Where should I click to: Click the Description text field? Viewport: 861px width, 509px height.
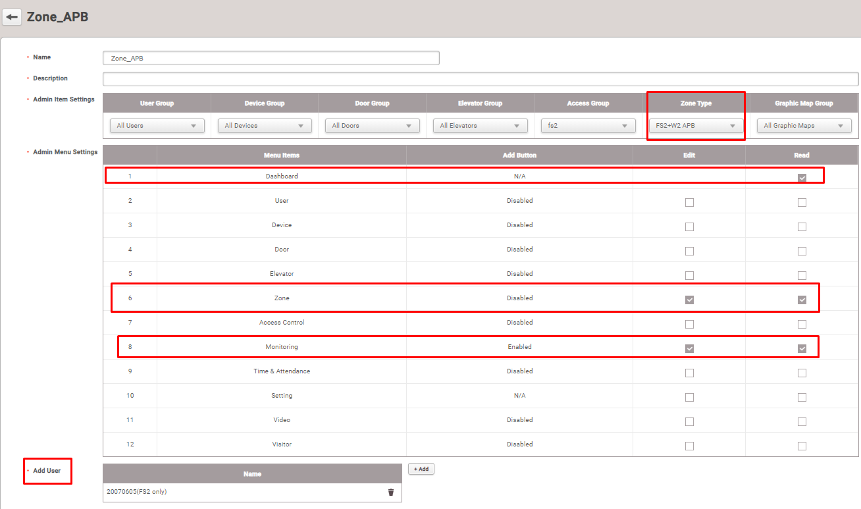pos(481,79)
